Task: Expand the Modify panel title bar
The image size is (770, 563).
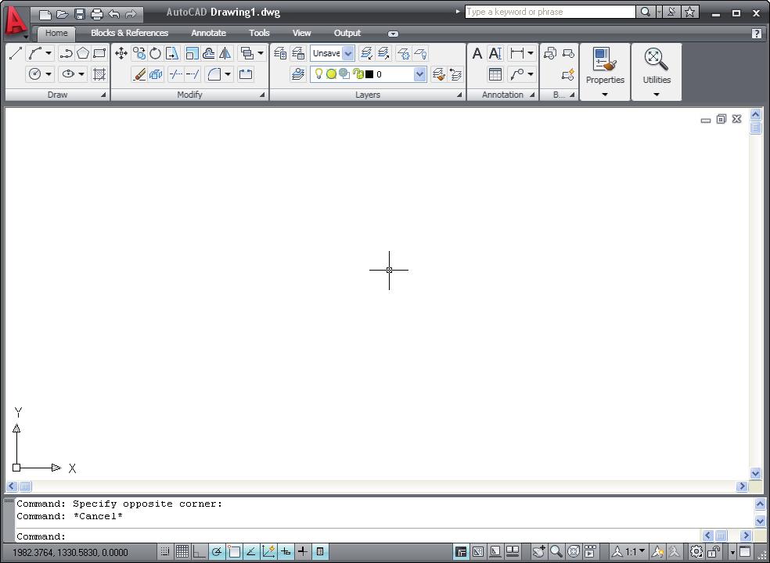Action: [189, 95]
